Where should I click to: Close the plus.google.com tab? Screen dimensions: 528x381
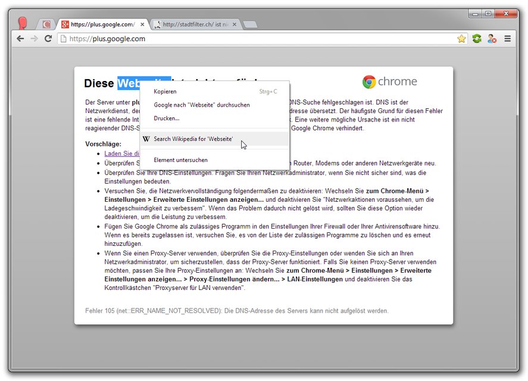point(142,24)
